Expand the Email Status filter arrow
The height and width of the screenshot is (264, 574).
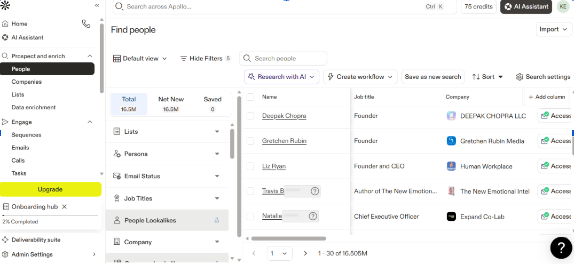(217, 176)
